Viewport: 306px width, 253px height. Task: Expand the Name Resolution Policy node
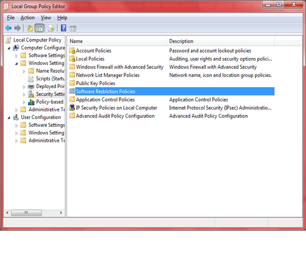24,72
